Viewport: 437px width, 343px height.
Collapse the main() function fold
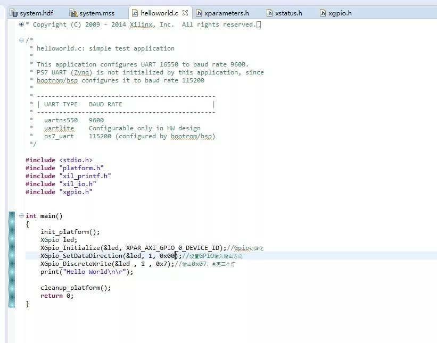pos(21,215)
